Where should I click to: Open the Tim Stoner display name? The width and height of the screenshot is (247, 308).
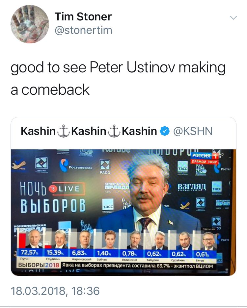point(83,16)
